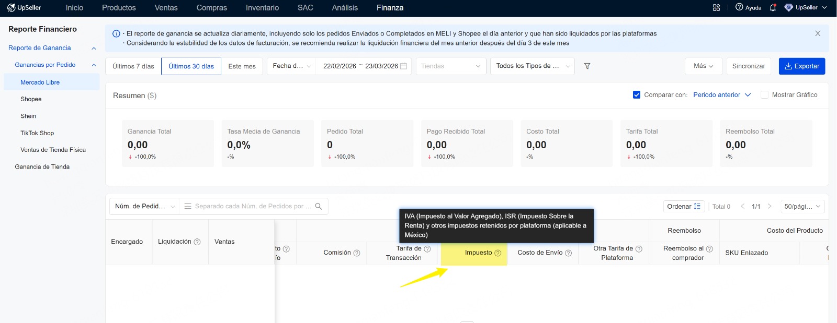Viewport: 837px width, 323px height.
Task: Open the Tiendas dropdown
Action: pyautogui.click(x=450, y=66)
